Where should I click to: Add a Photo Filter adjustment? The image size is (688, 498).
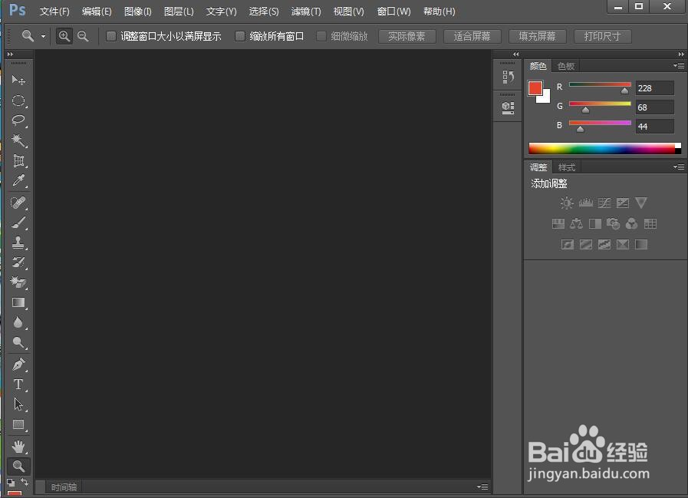point(613,224)
